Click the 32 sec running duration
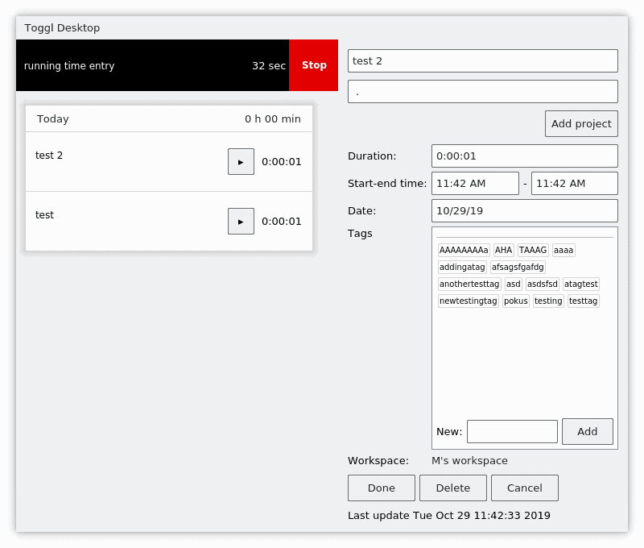Screen dimensions: 644x548 coord(269,66)
